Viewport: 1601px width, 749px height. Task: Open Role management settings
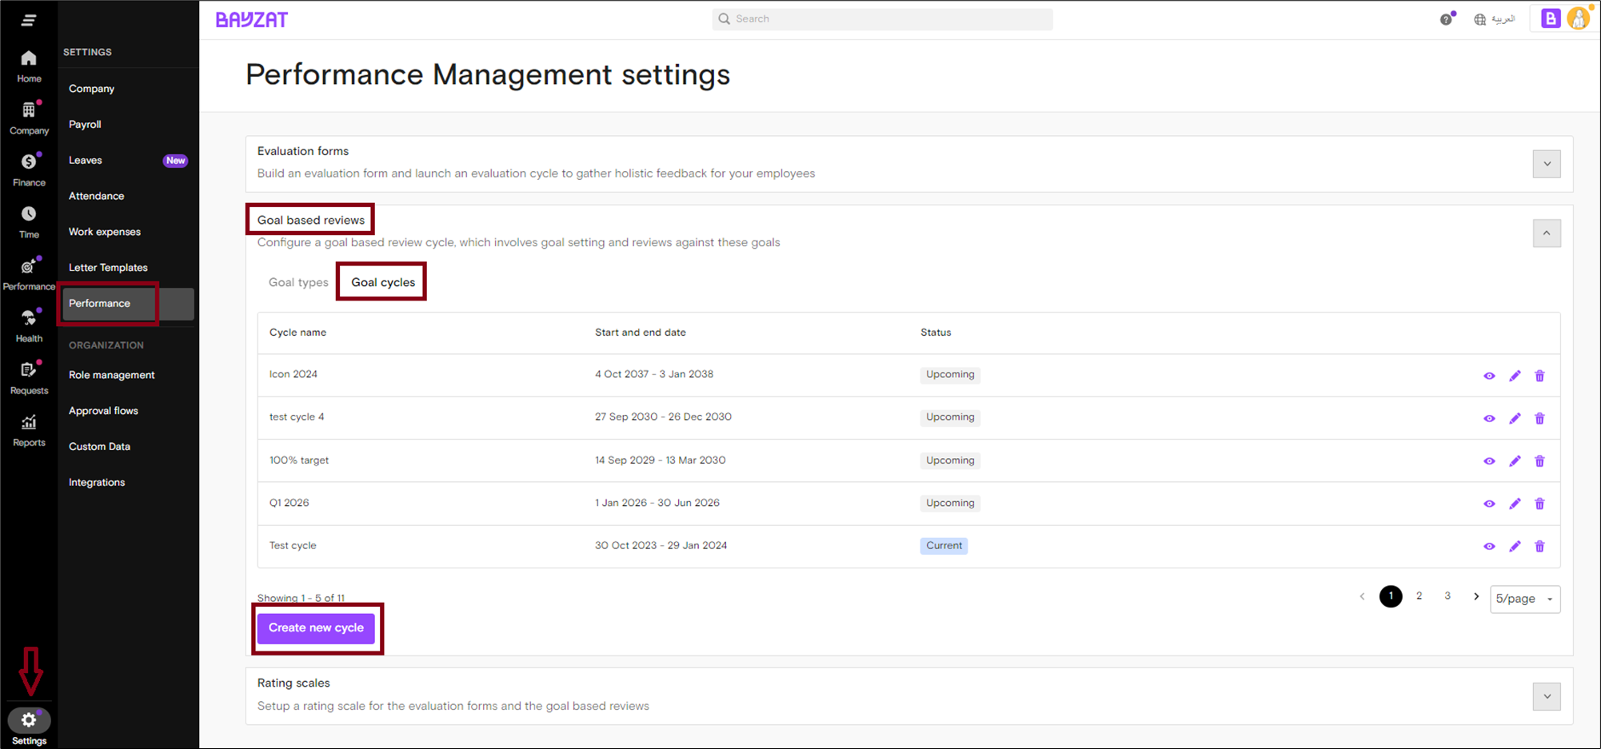[111, 375]
